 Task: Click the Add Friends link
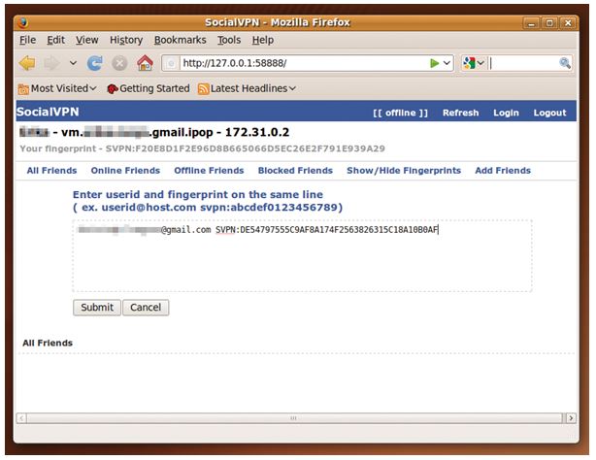coord(503,171)
